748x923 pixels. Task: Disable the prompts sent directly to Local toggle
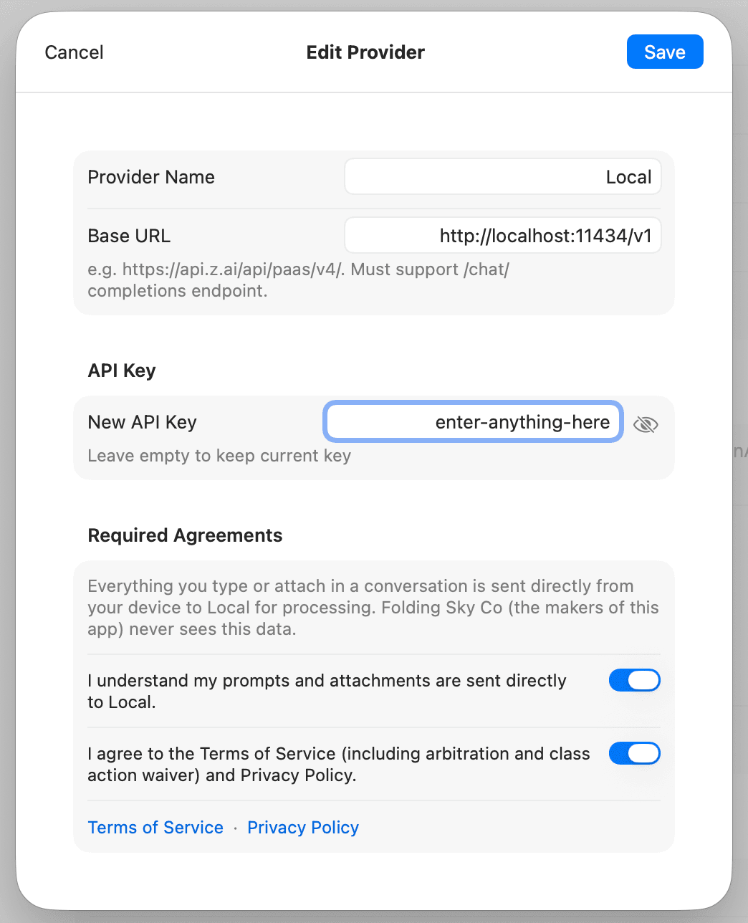635,680
